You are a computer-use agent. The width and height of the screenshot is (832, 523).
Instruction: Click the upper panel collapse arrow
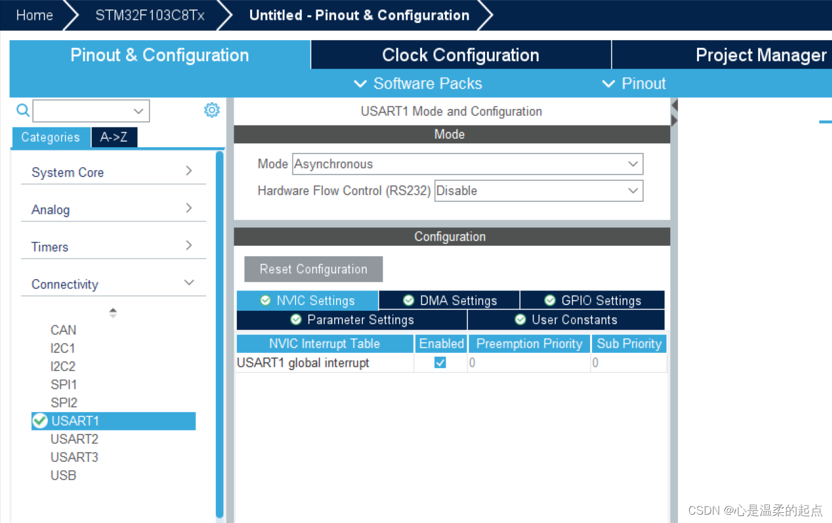pyautogui.click(x=675, y=105)
